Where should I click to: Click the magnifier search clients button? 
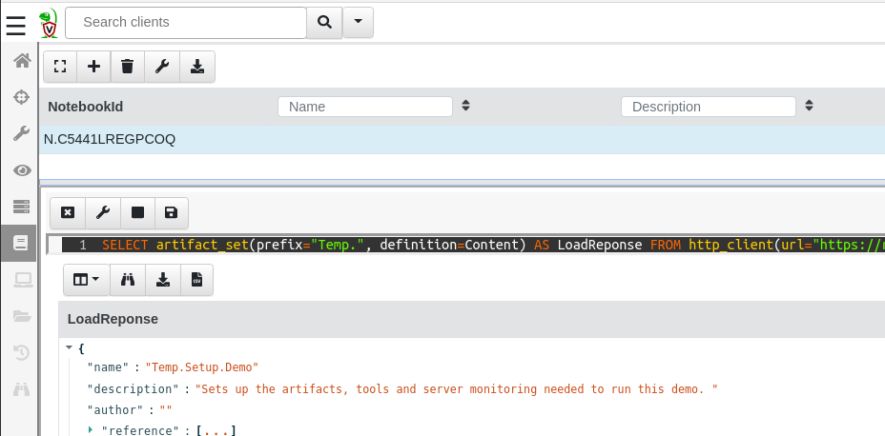324,22
